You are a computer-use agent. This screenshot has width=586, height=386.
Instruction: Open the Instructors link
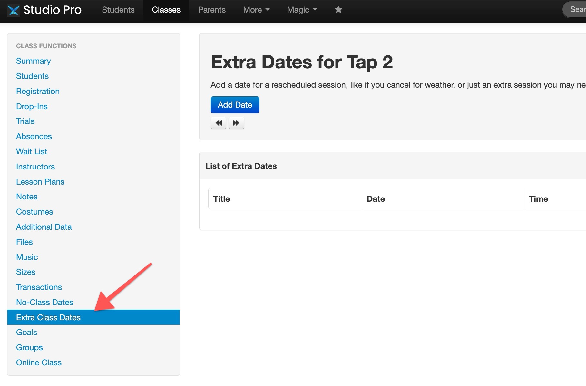click(35, 167)
